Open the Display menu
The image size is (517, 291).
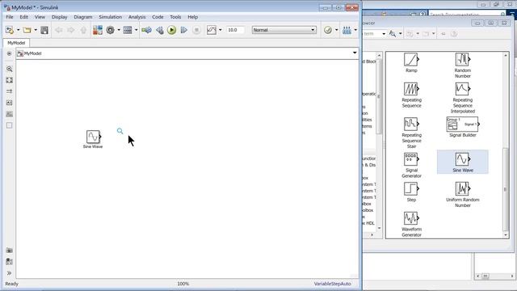point(59,17)
